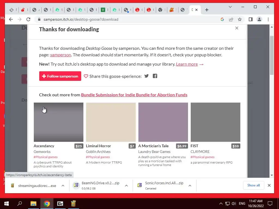Expand options for Sonic.Forces zip download
Image resolution: width=279 pixels, height=209 pixels.
tap(190, 186)
